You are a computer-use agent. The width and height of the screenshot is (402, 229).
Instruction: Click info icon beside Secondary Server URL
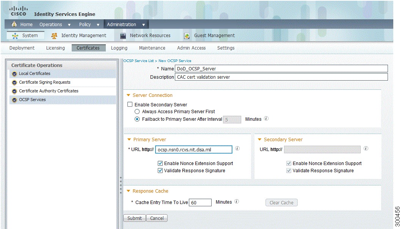tap(366, 148)
